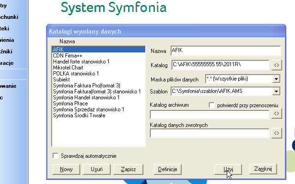Screen dimensions: 295x184
Task: Open the Maska plików danych dropdown
Action: coord(276,79)
